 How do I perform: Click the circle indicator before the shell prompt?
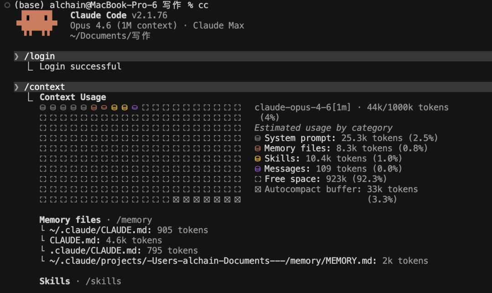tap(7, 5)
